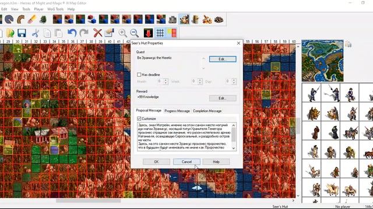Choose the water terrain objects cube icon
Image resolution: width=373 pixels, height=209 pixels.
click(150, 19)
